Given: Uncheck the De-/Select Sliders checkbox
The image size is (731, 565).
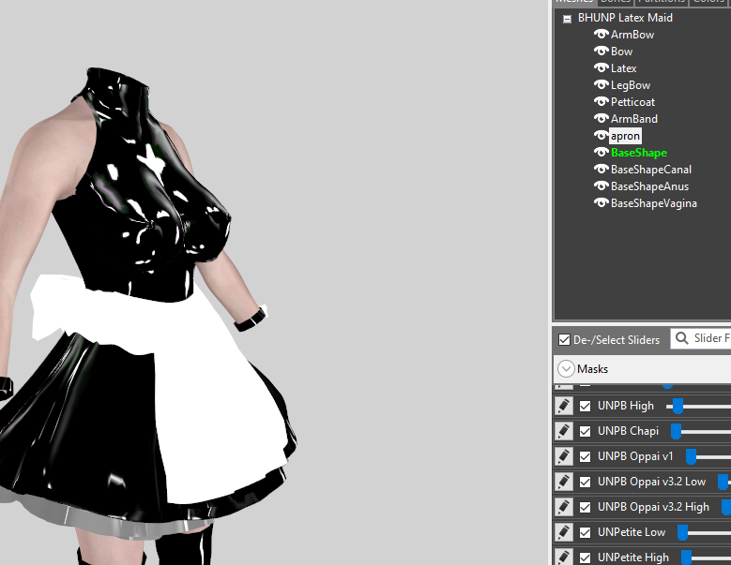Looking at the screenshot, I should coord(564,340).
